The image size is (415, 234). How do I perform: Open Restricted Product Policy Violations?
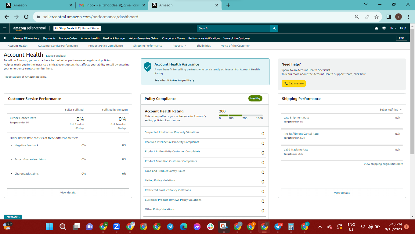pyautogui.click(x=168, y=190)
